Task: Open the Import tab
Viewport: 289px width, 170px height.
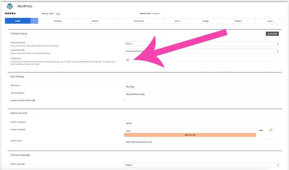Action: point(269,21)
